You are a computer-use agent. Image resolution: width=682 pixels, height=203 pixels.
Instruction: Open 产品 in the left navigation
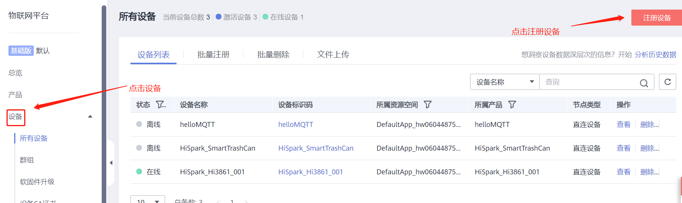(x=15, y=95)
